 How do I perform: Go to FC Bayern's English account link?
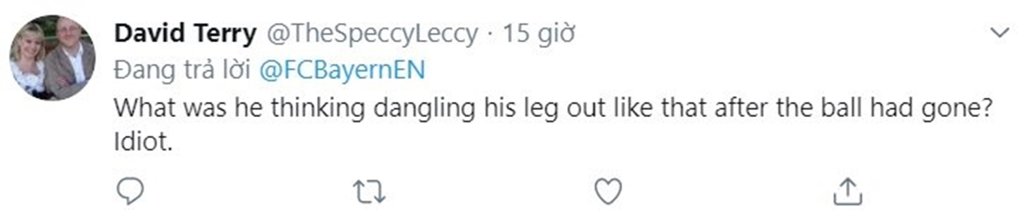[x=342, y=70]
